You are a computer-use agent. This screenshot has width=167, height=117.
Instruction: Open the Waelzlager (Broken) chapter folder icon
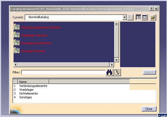(x=17, y=34)
